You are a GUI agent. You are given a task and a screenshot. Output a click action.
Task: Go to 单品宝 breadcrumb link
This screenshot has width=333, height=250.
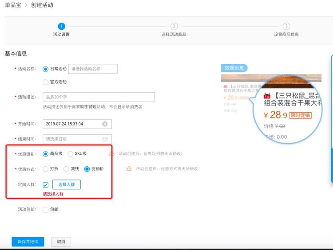(x=12, y=5)
